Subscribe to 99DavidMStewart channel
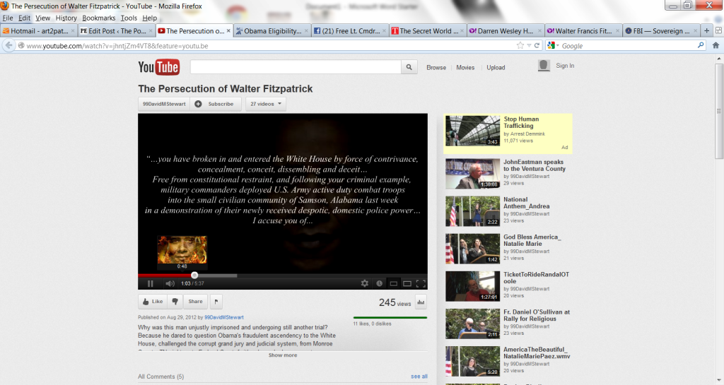The image size is (724, 385). (x=215, y=104)
